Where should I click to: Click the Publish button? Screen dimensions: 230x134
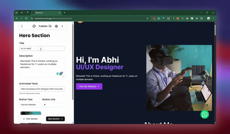pyautogui.click(x=45, y=26)
